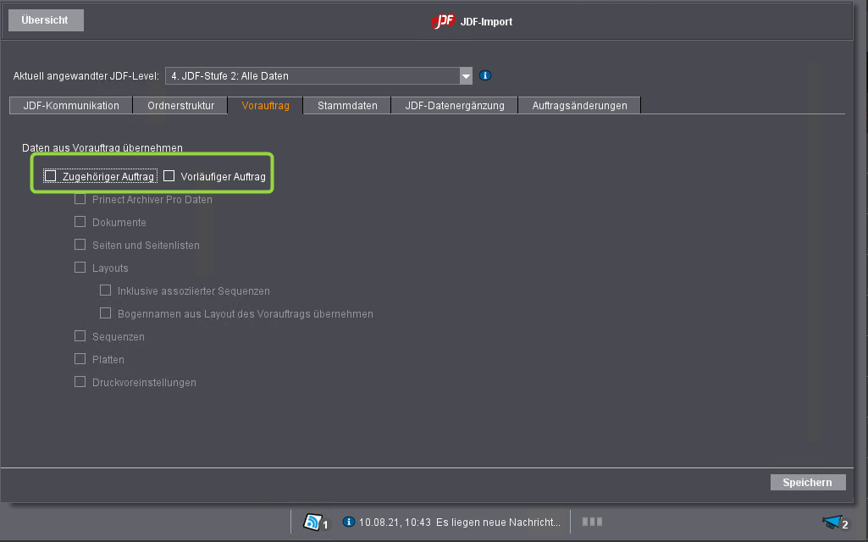The width and height of the screenshot is (868, 542).
Task: Click the activity progress indicator in status bar
Action: (x=592, y=522)
